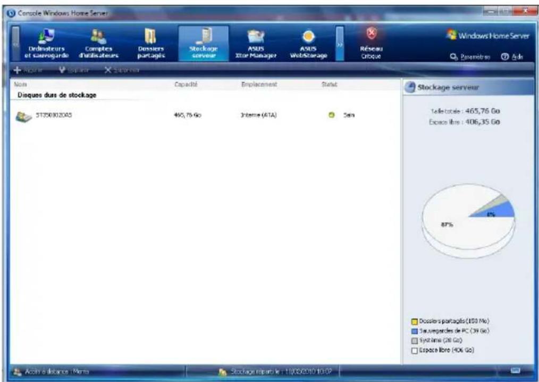The height and width of the screenshot is (382, 539).
Task: Click the Windows Home Server logo
Action: click(x=488, y=36)
